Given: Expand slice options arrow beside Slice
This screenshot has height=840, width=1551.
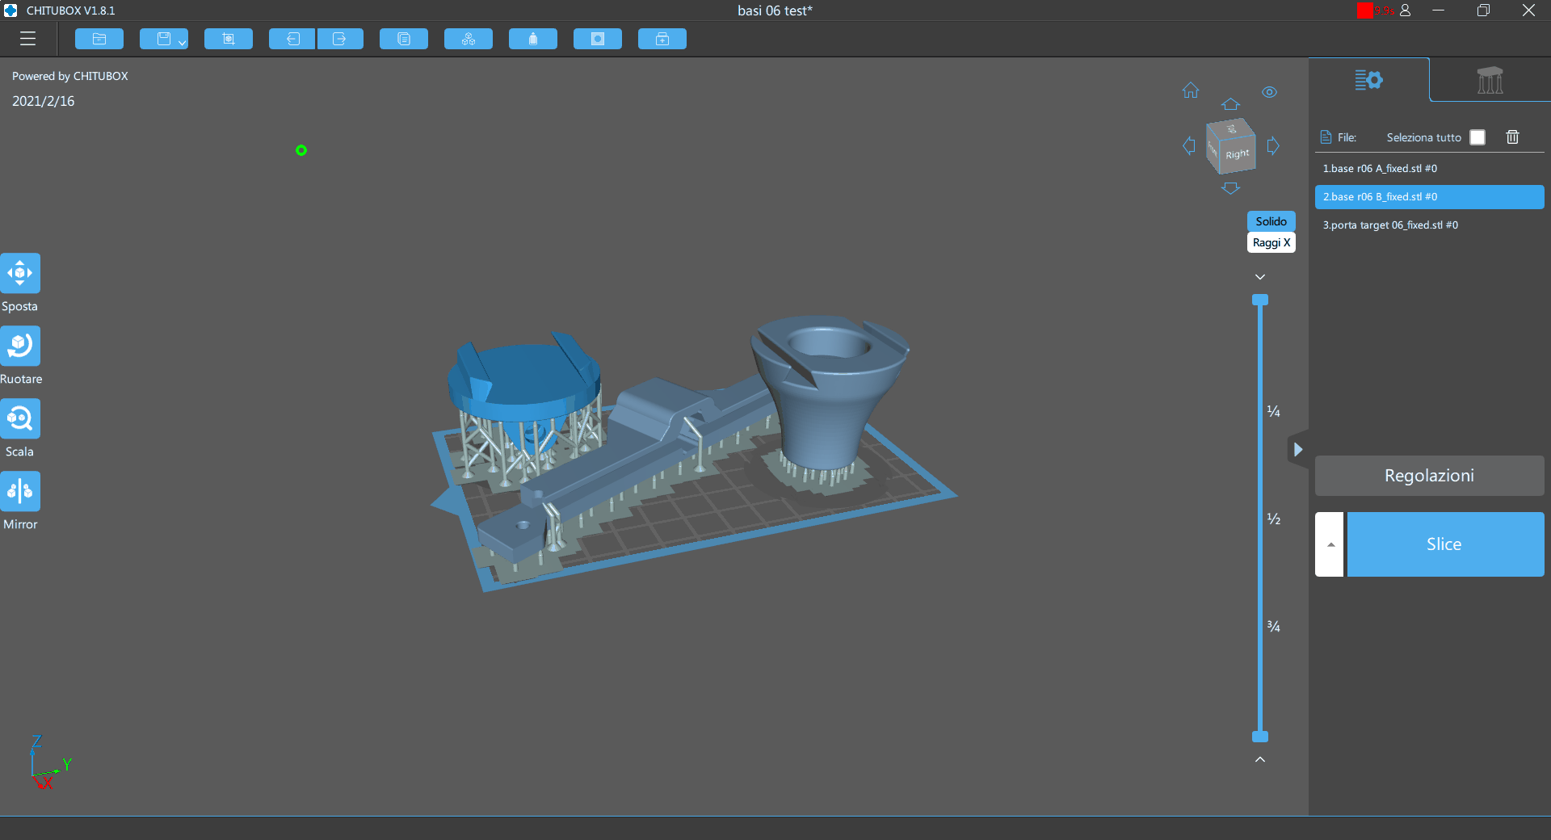Looking at the screenshot, I should tap(1330, 544).
